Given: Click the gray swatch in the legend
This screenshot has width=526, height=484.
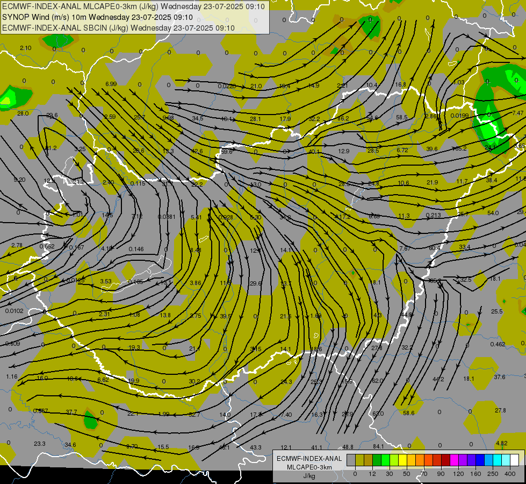Looking at the screenshot, I should (351, 460).
